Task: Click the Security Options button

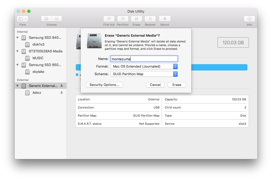Action: click(x=104, y=85)
